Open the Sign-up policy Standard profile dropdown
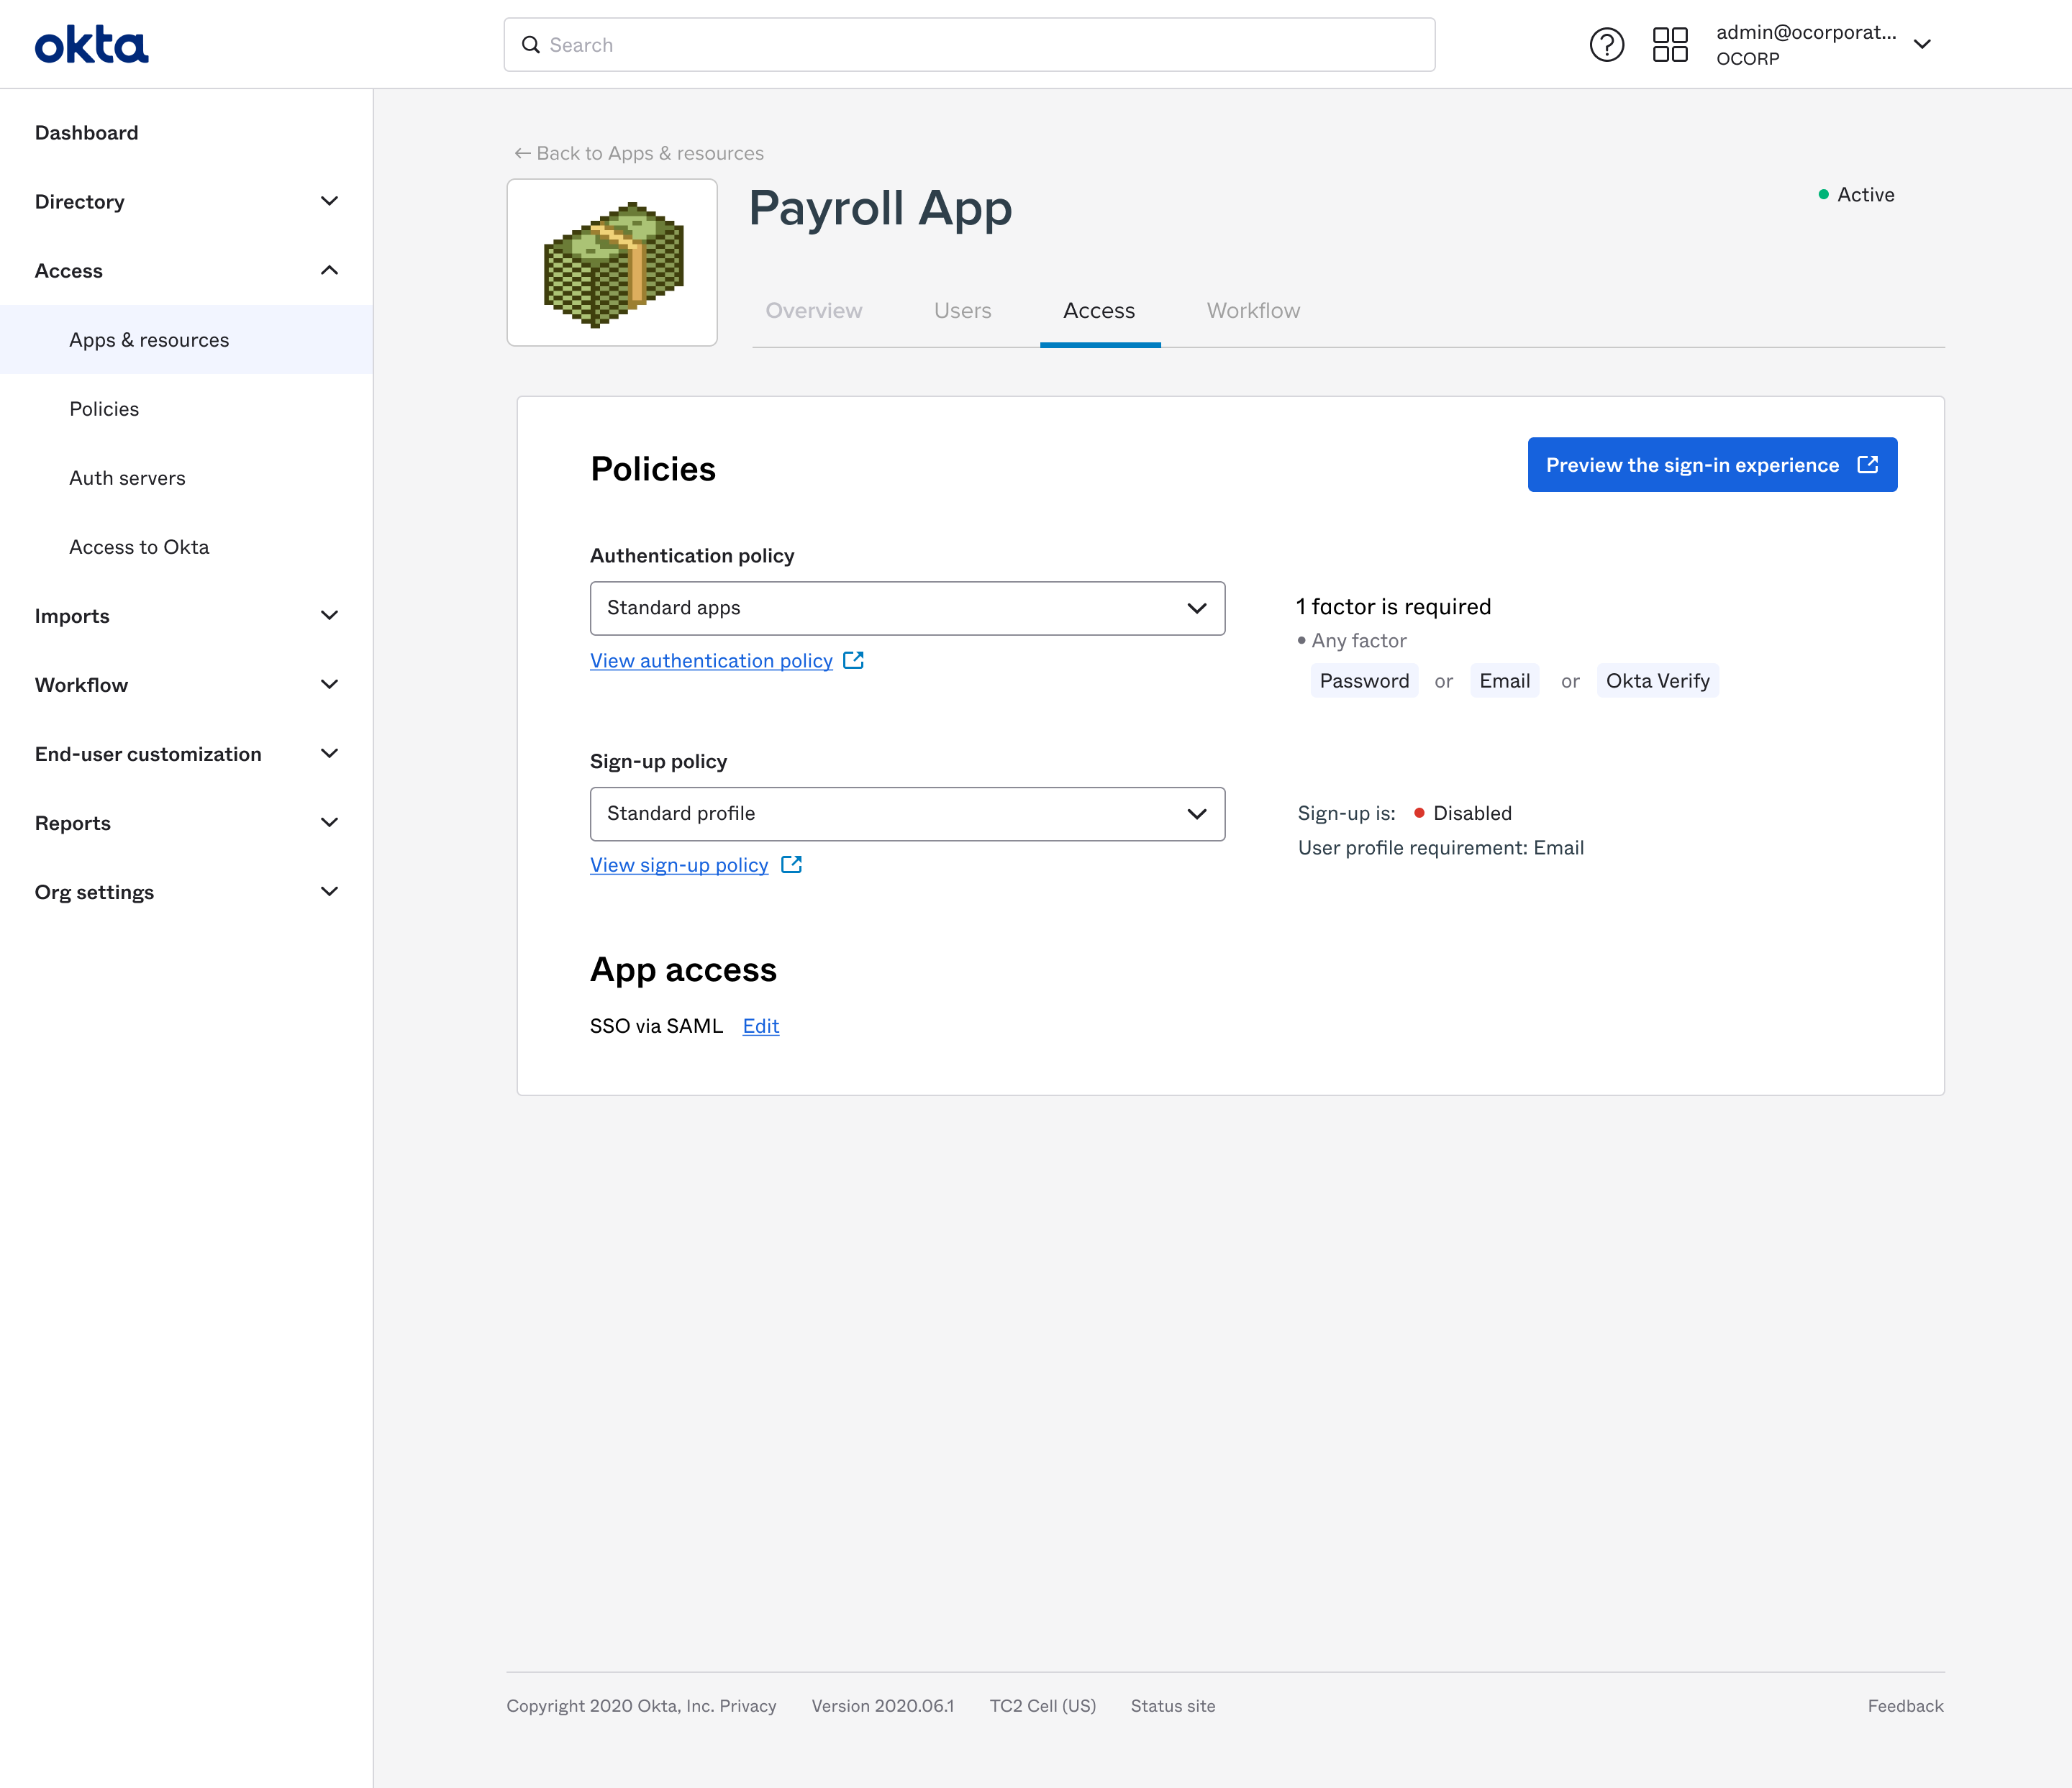 (906, 813)
